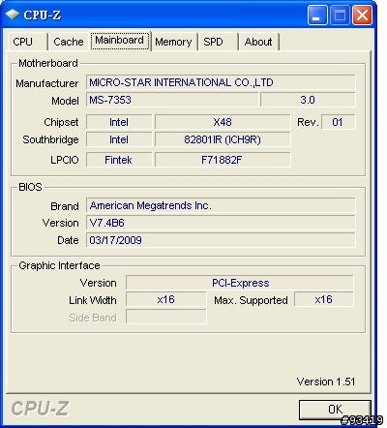Click the BIOS date 03/17/2009

(x=221, y=240)
